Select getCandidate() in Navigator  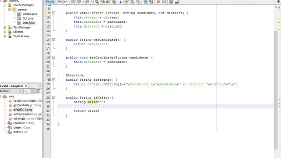[x=27, y=105]
